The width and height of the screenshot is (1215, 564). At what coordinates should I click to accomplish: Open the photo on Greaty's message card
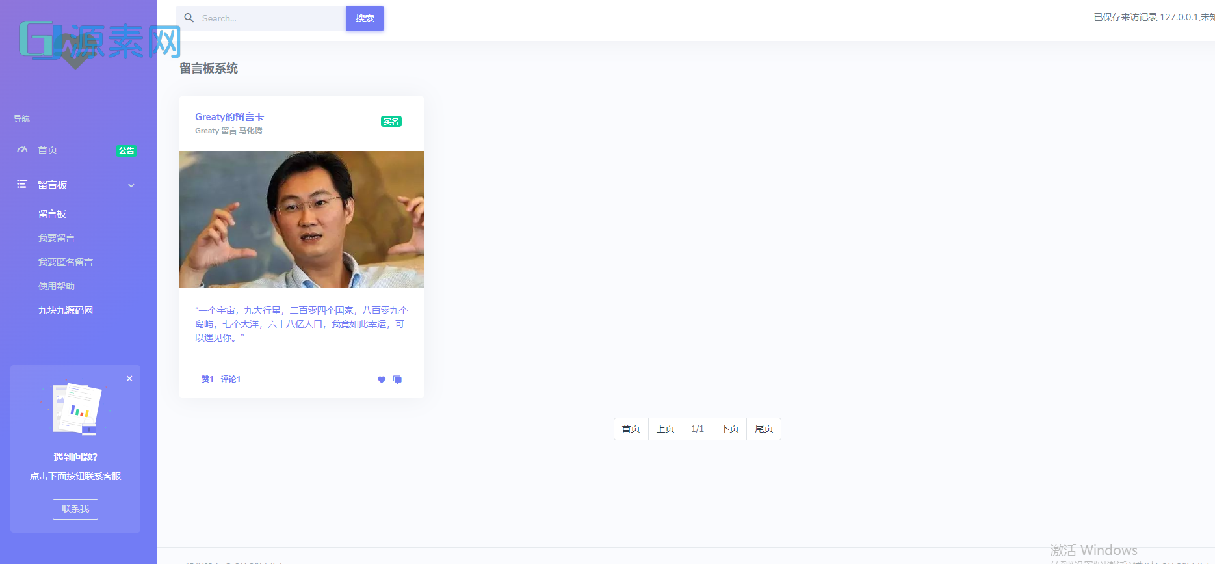302,219
